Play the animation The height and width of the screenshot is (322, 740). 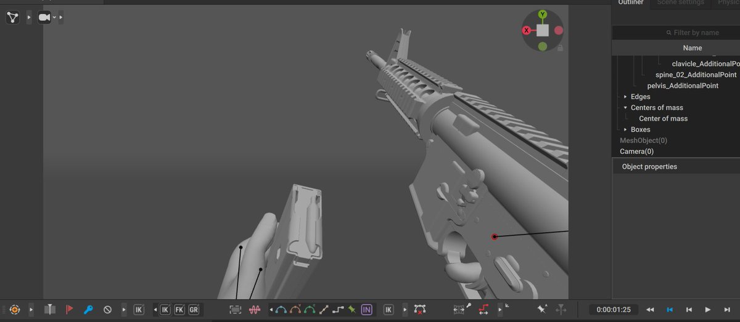(x=708, y=310)
